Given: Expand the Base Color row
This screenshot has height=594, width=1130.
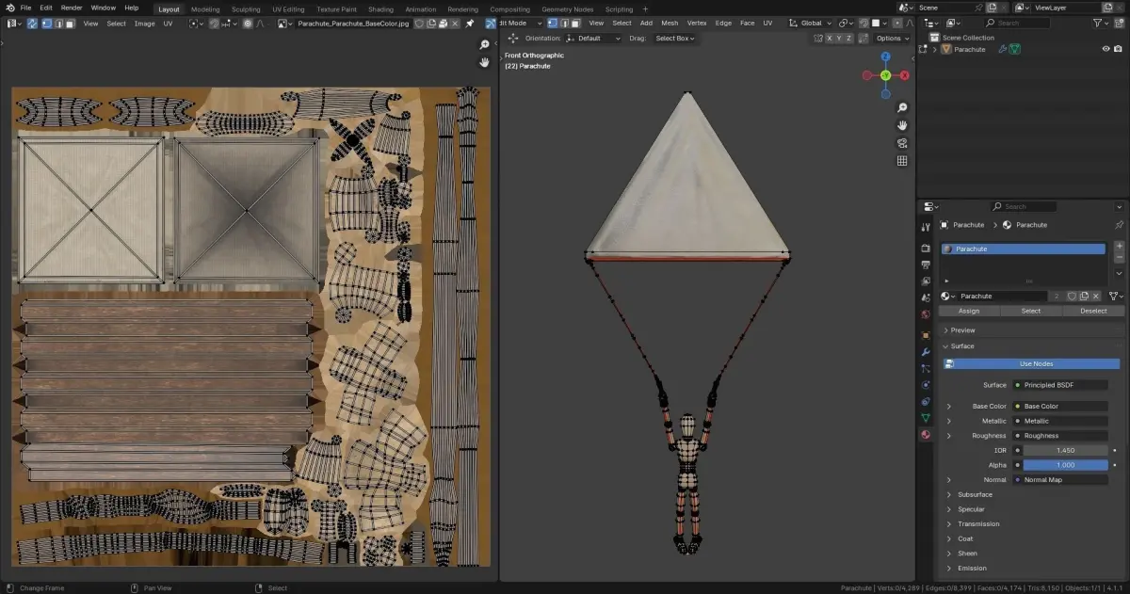Looking at the screenshot, I should coord(948,407).
